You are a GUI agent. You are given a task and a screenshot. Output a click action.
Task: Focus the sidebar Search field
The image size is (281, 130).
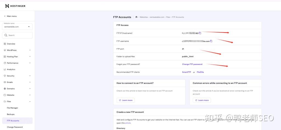point(19,35)
